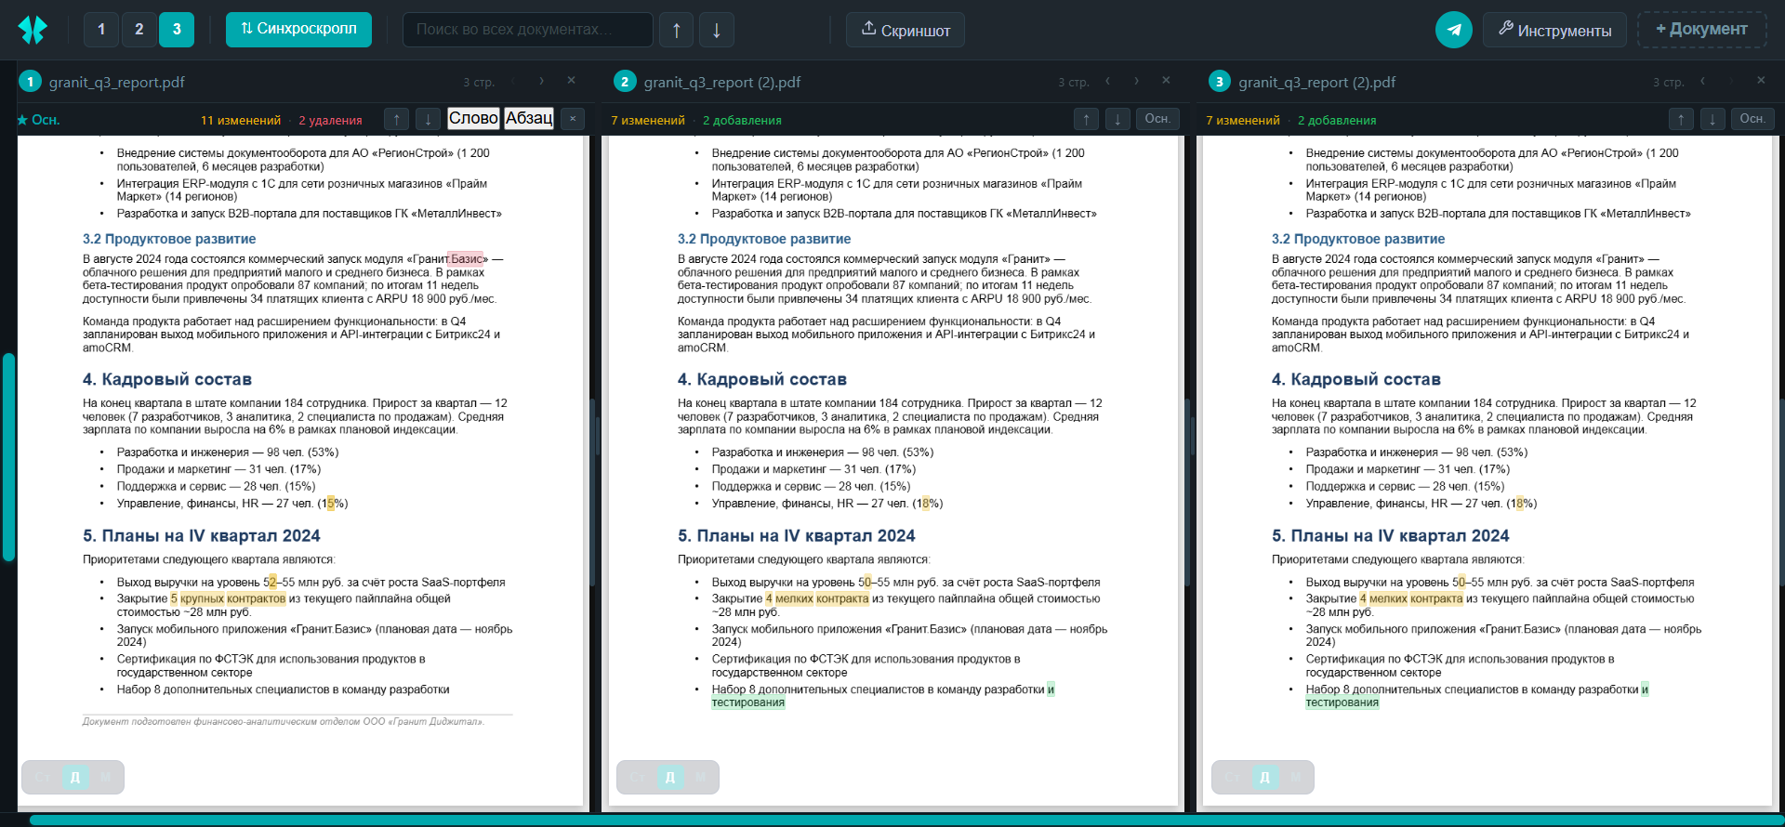This screenshot has width=1785, height=827.
Task: Jump to previous change in document 3
Action: pos(1681,119)
